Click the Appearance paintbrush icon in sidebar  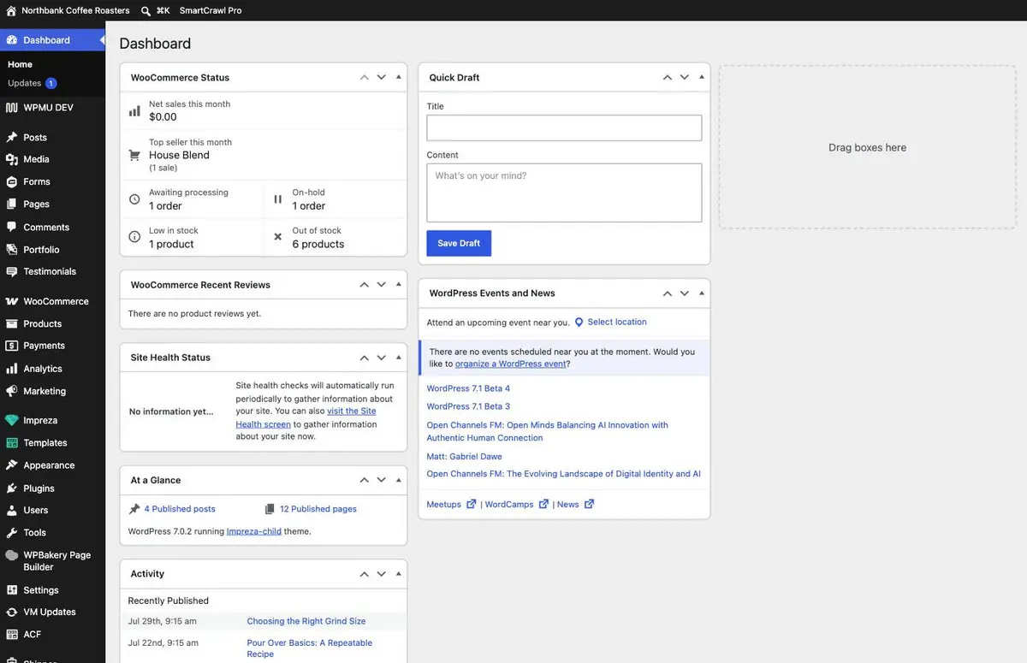point(11,465)
